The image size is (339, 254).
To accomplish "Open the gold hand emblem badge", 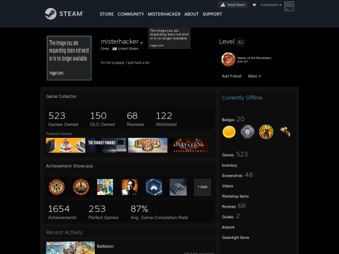I will point(266,132).
